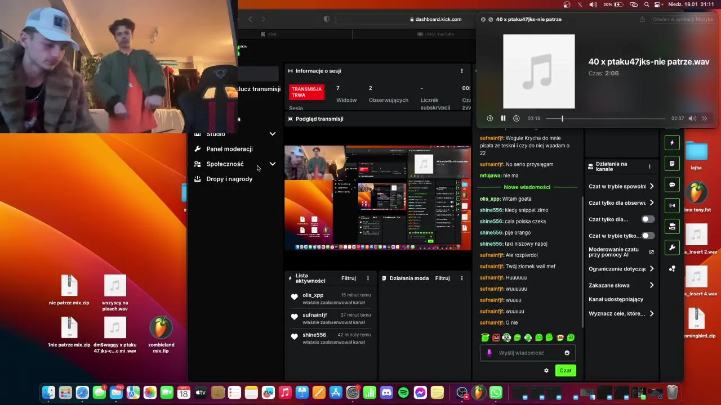Open emoji picker in chat input

567,353
